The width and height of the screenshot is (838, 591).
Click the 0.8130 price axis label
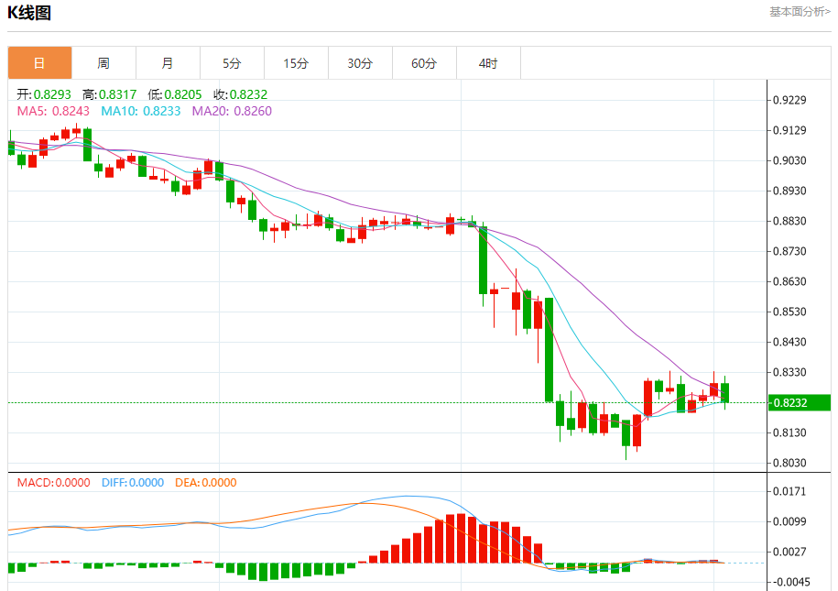pyautogui.click(x=789, y=432)
